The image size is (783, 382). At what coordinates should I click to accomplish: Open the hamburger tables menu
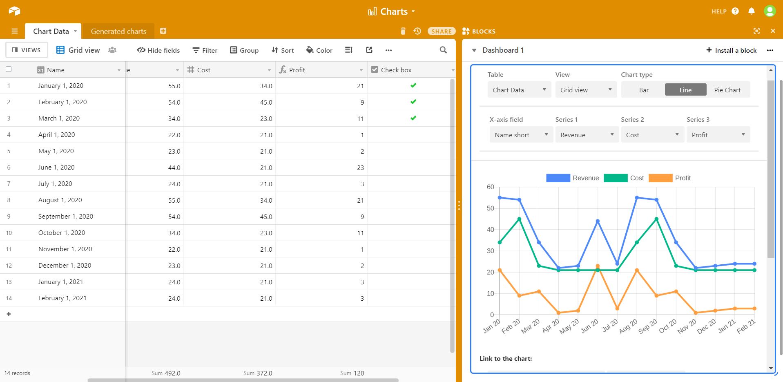(x=15, y=31)
